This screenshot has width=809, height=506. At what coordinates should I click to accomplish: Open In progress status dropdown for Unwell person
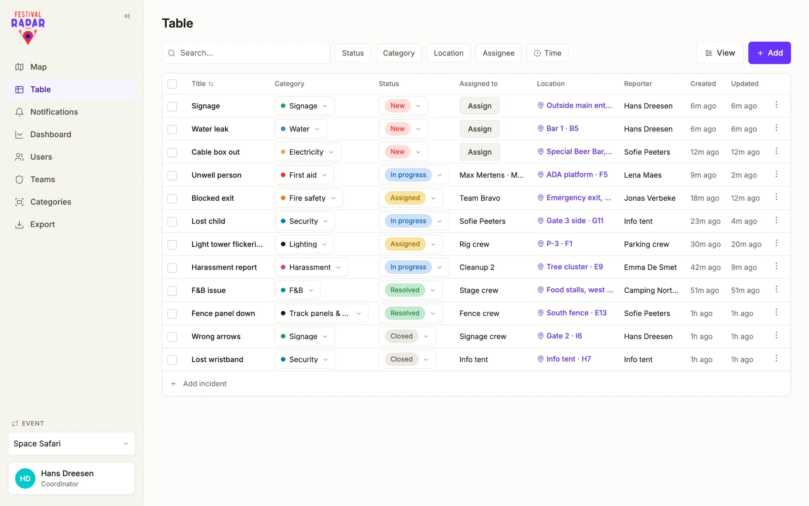414,175
